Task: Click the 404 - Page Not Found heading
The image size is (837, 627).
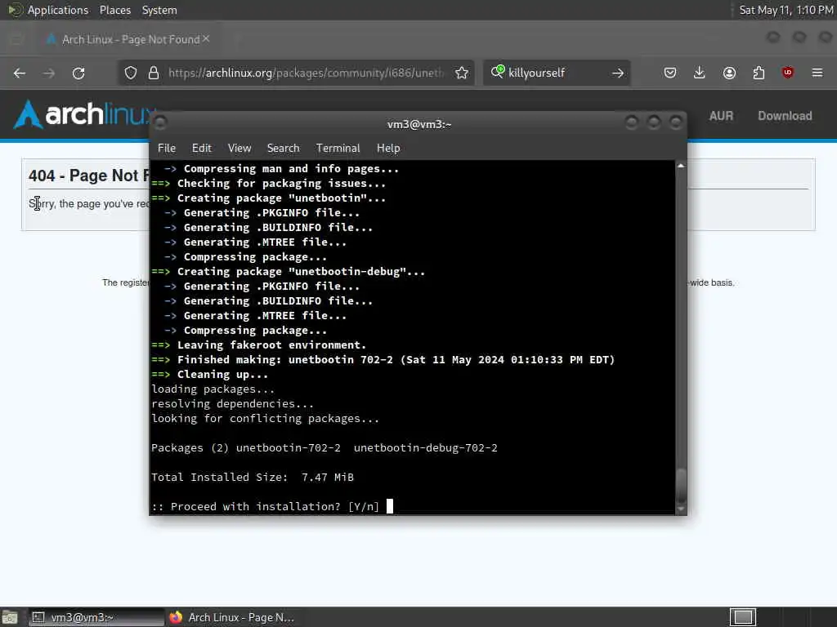Action: coord(88,176)
